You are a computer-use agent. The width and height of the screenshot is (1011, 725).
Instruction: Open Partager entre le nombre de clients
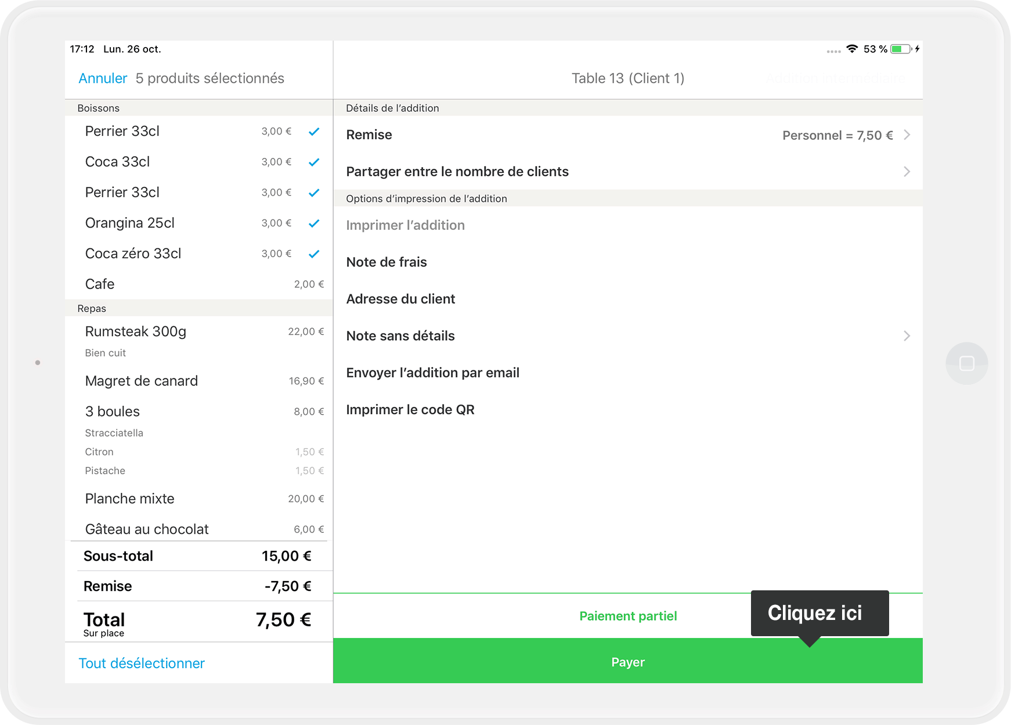pyautogui.click(x=628, y=171)
